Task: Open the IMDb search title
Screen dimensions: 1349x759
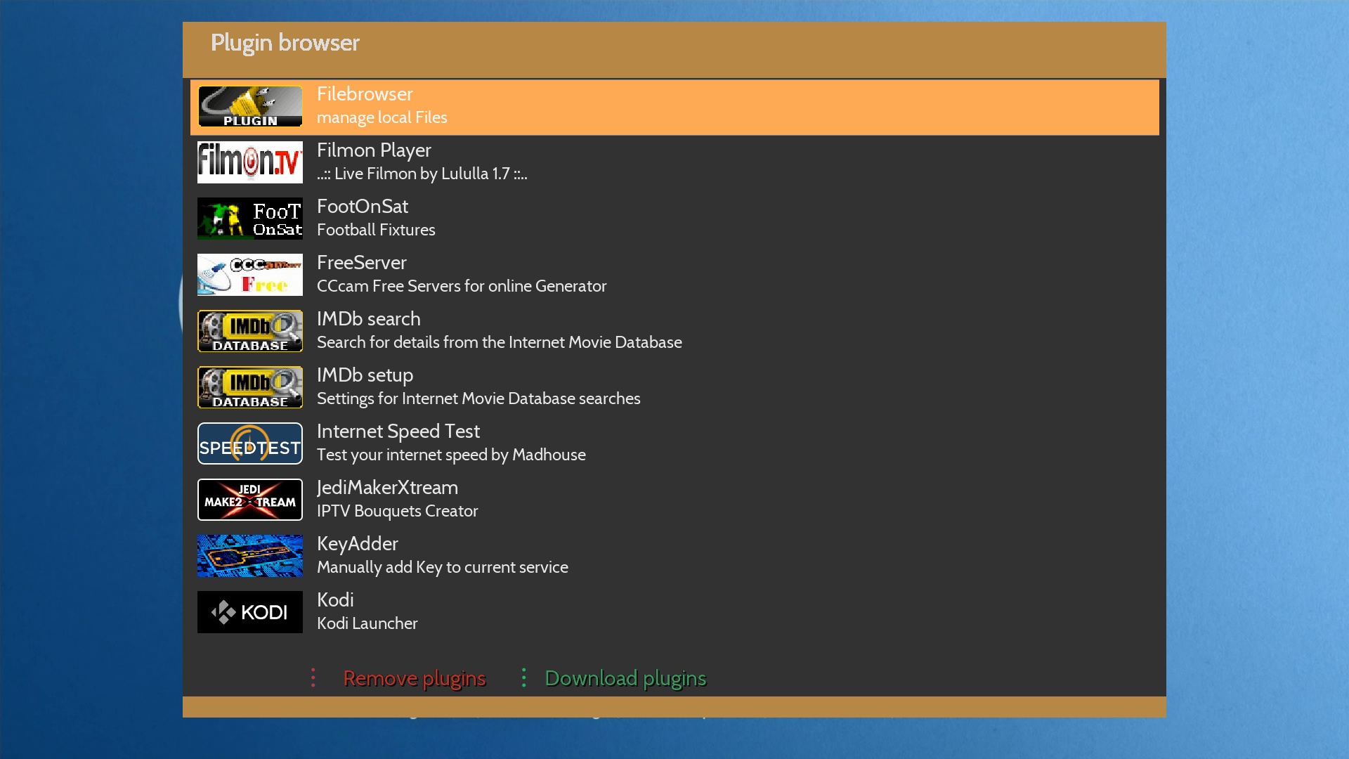Action: pos(369,319)
